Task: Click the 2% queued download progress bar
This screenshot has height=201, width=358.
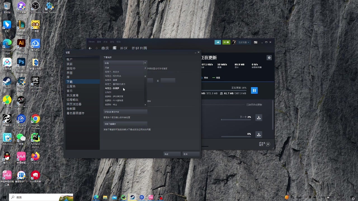Action: (236, 120)
